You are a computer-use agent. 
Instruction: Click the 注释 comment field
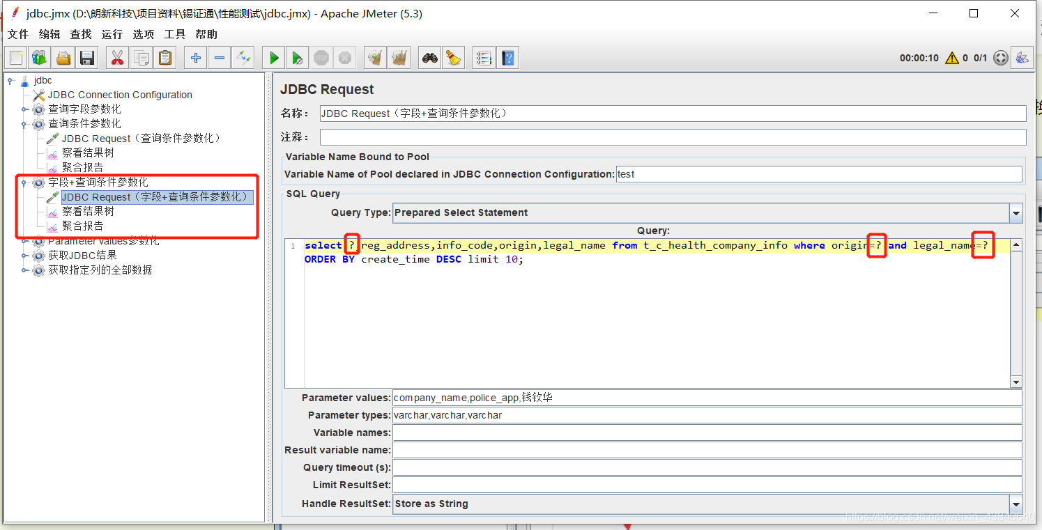[673, 137]
